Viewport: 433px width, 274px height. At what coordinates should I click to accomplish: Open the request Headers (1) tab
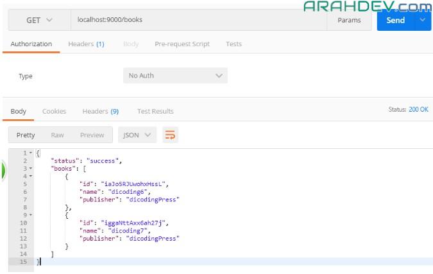click(86, 44)
